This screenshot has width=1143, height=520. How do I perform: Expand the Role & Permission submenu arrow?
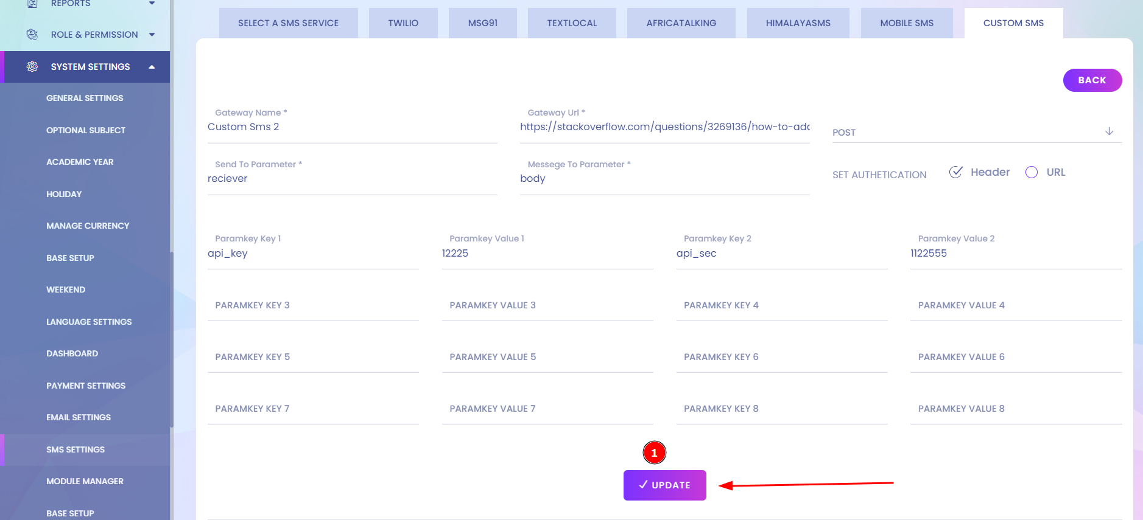coord(152,35)
